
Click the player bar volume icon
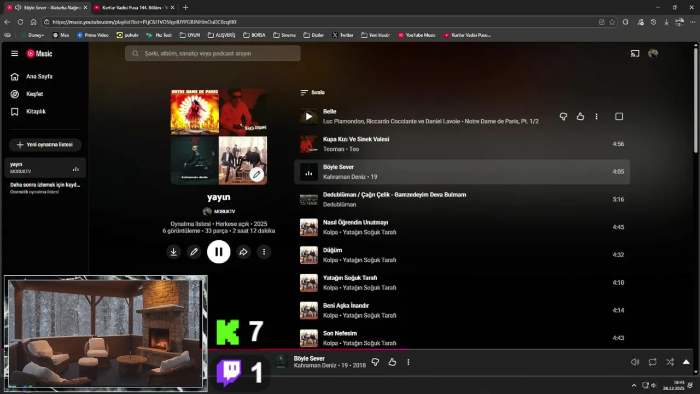[635, 362]
